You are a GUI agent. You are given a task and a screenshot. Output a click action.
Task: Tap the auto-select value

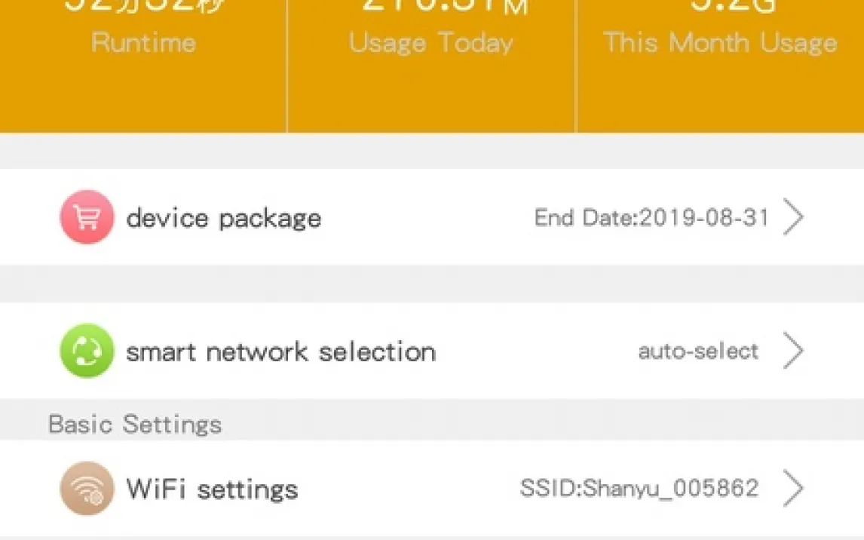698,351
